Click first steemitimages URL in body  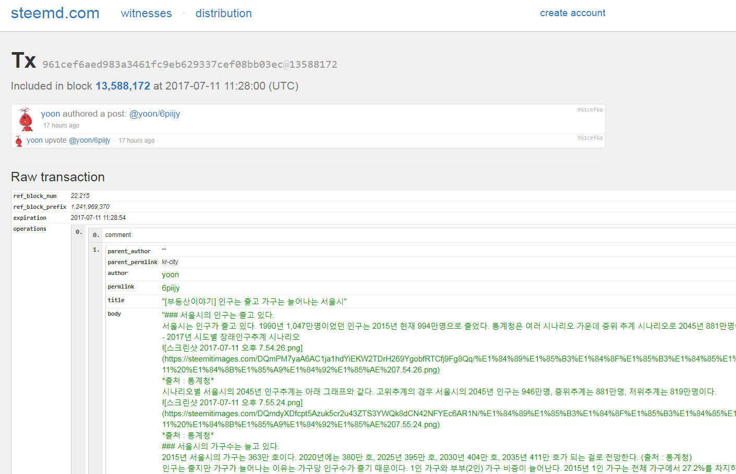pyautogui.click(x=449, y=364)
